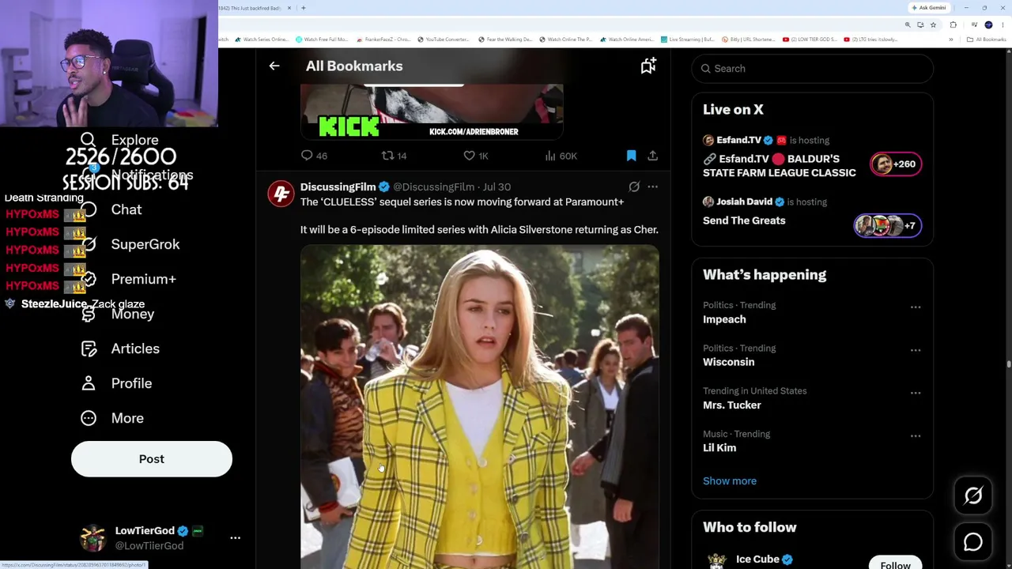Open more options for Wisconsin trend
This screenshot has width=1012, height=569.
[916, 349]
